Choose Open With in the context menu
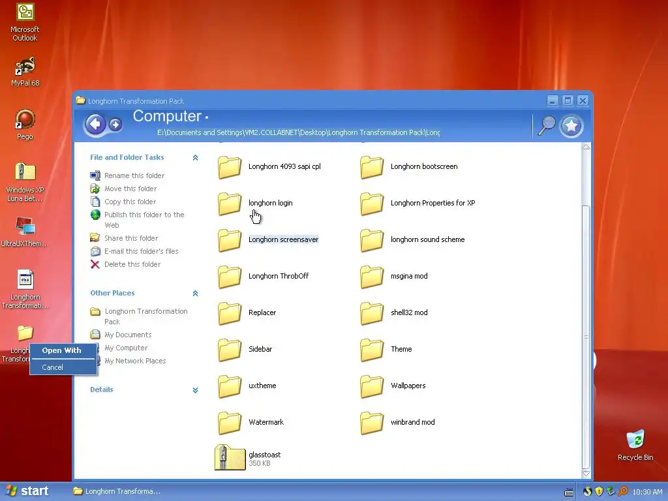Viewport: 668px width, 501px height. (63, 350)
